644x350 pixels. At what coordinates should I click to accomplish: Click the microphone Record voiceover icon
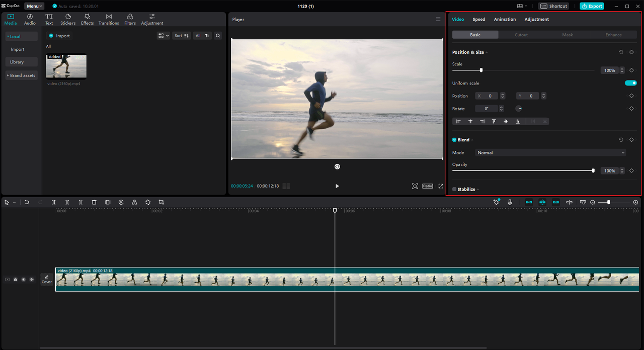click(x=510, y=202)
